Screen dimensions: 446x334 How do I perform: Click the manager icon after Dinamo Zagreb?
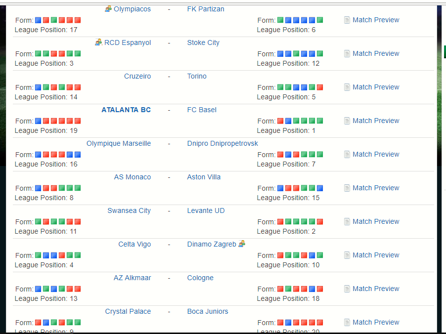(242, 244)
